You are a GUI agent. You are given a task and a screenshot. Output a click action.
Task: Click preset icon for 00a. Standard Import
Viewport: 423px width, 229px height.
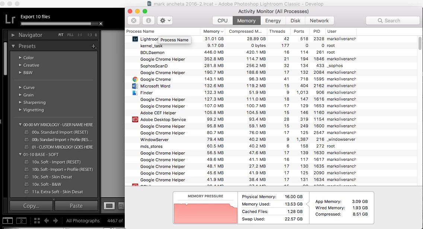pyautogui.click(x=26, y=133)
